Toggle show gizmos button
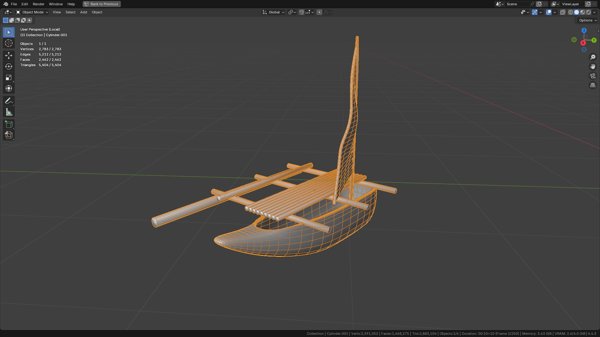Viewport: 600px width, 337px height. (535, 12)
